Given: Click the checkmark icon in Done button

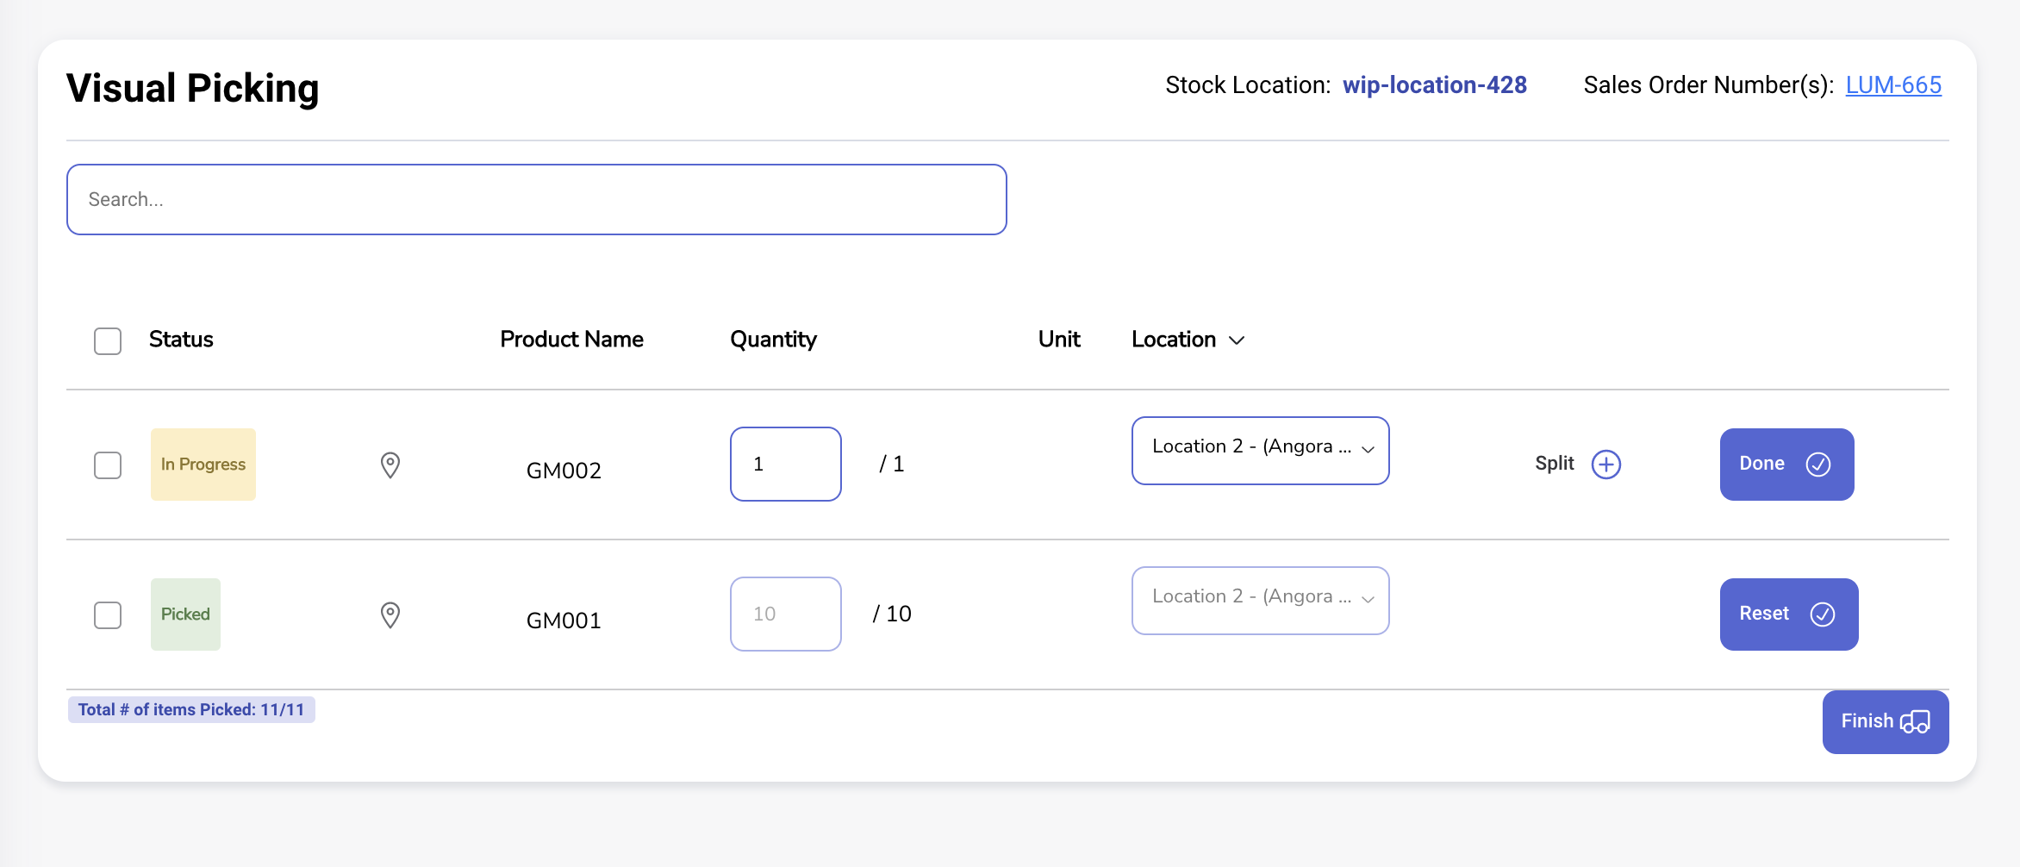Looking at the screenshot, I should pos(1818,465).
